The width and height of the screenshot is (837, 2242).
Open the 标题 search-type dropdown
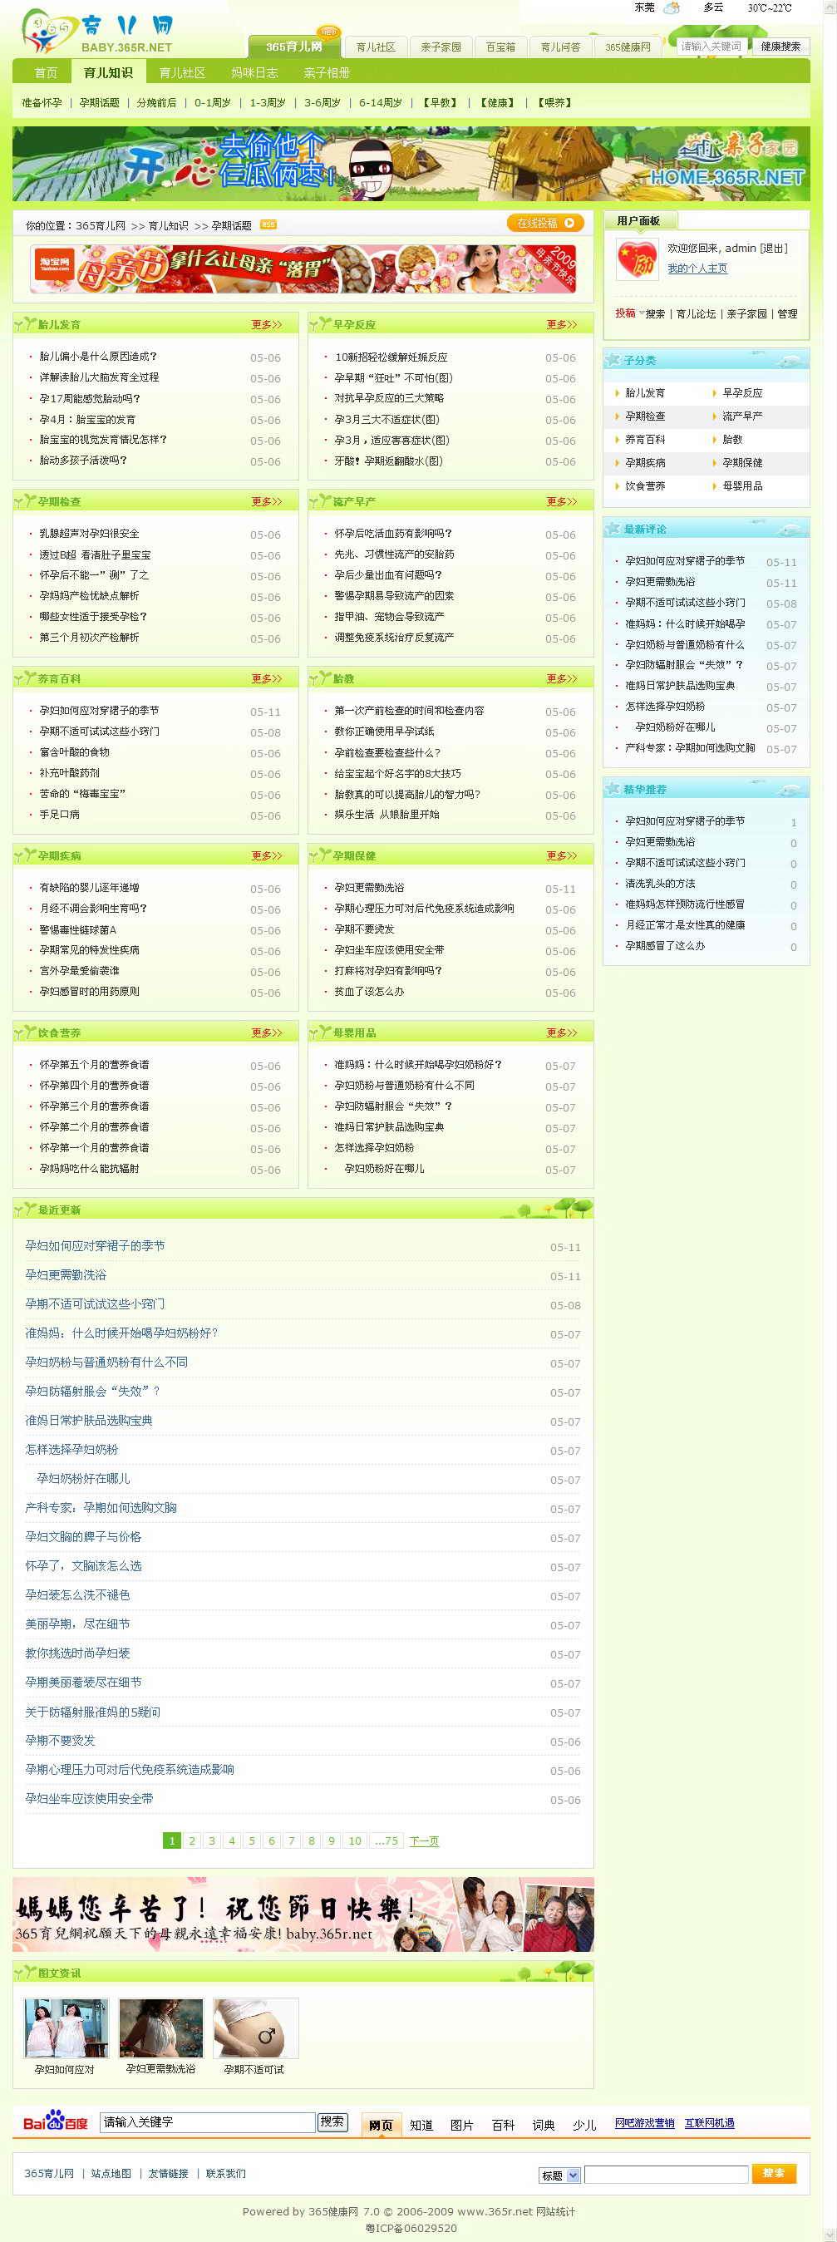tap(559, 2175)
